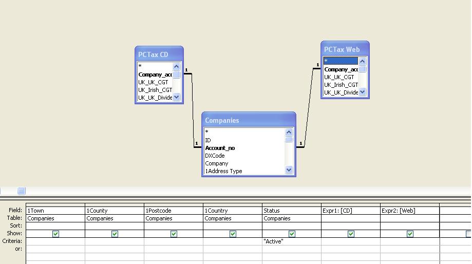Click scrollbar thumb in Companies field list

289,139
